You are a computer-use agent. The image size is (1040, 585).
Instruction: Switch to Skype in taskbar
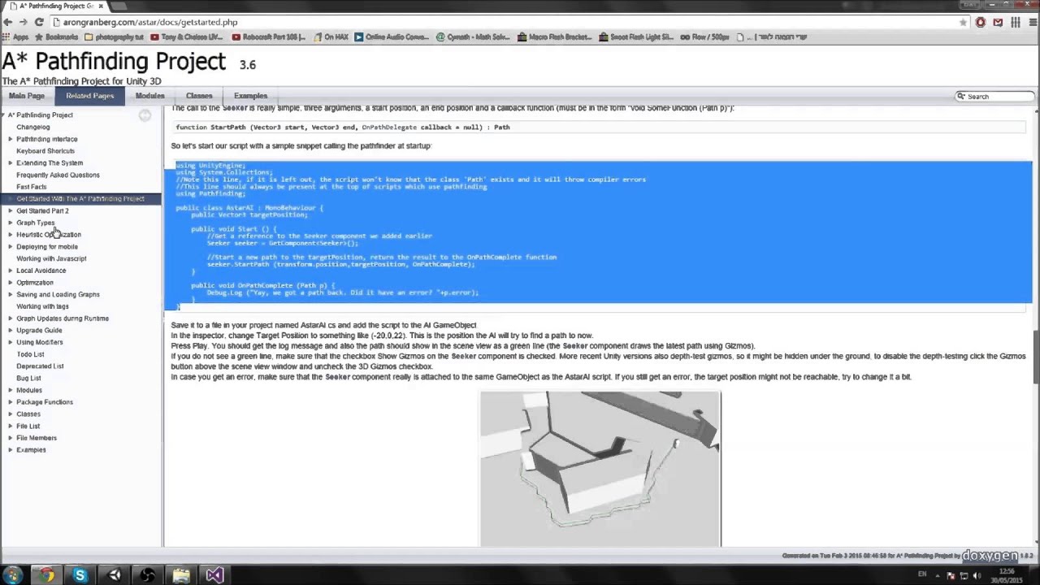(x=80, y=575)
